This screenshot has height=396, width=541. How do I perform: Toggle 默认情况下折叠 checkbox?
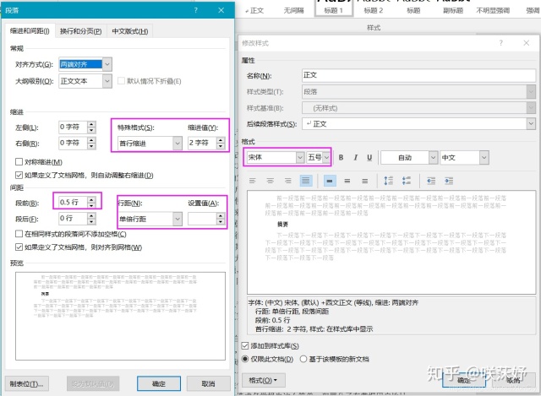click(x=121, y=81)
